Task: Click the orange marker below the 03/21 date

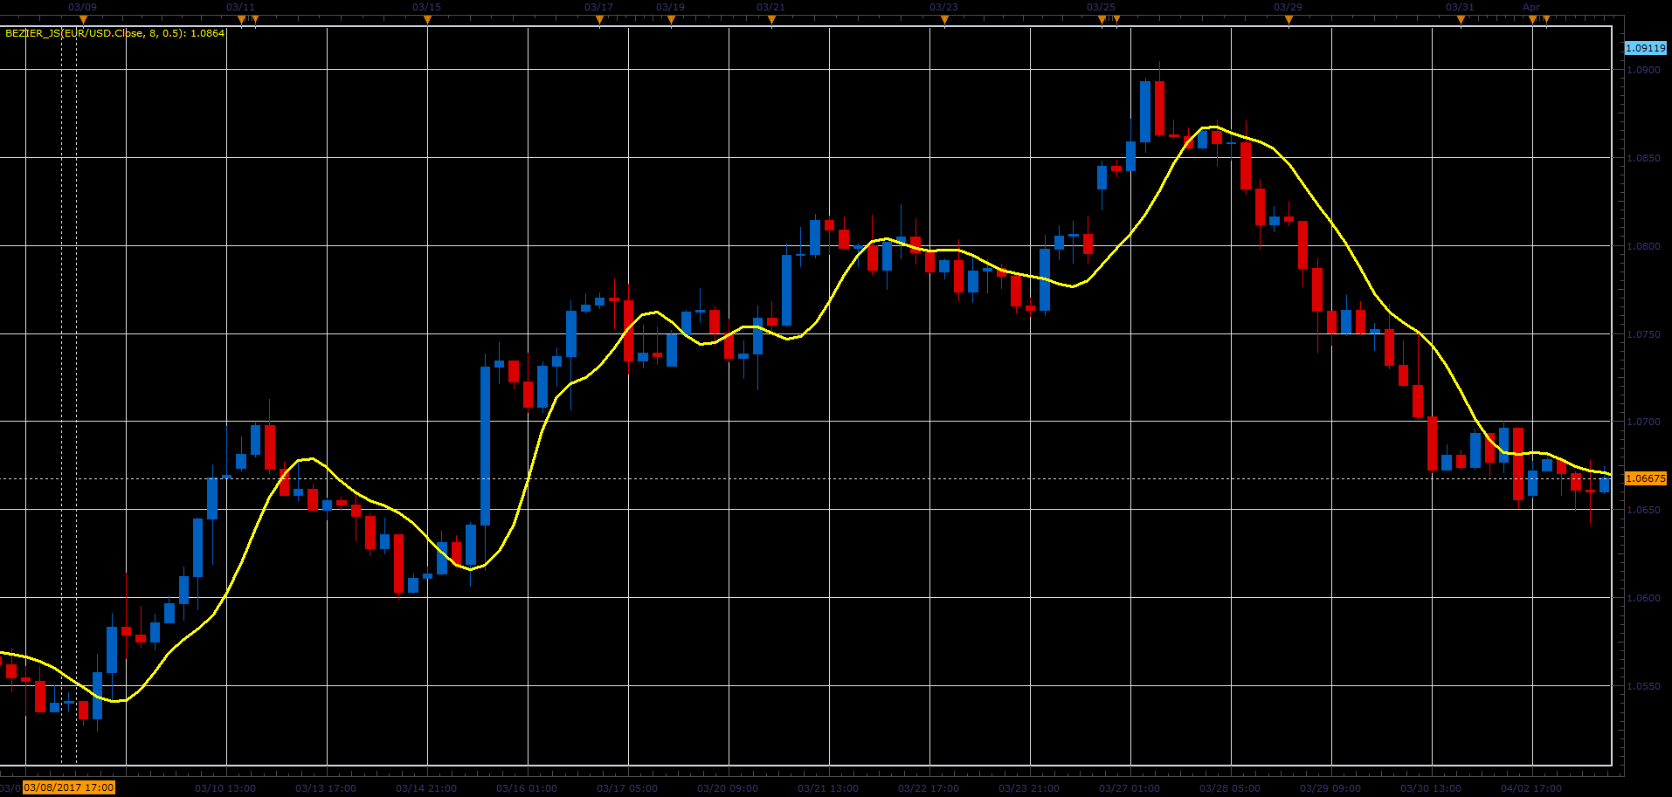Action: tap(771, 19)
